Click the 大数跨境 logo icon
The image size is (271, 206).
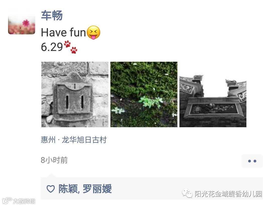[7, 201]
